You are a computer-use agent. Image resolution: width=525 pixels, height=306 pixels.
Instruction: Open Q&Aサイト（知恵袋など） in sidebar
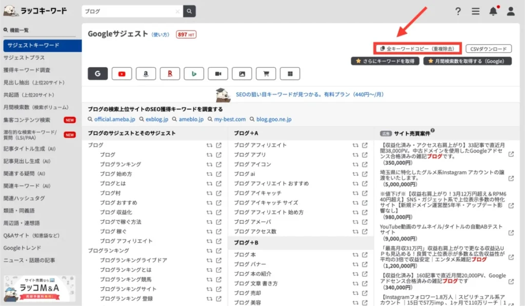pyautogui.click(x=31, y=235)
